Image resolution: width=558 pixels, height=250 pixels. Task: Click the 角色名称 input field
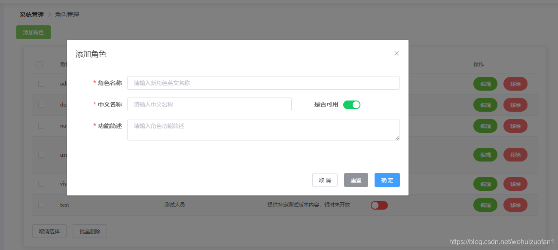click(x=263, y=83)
